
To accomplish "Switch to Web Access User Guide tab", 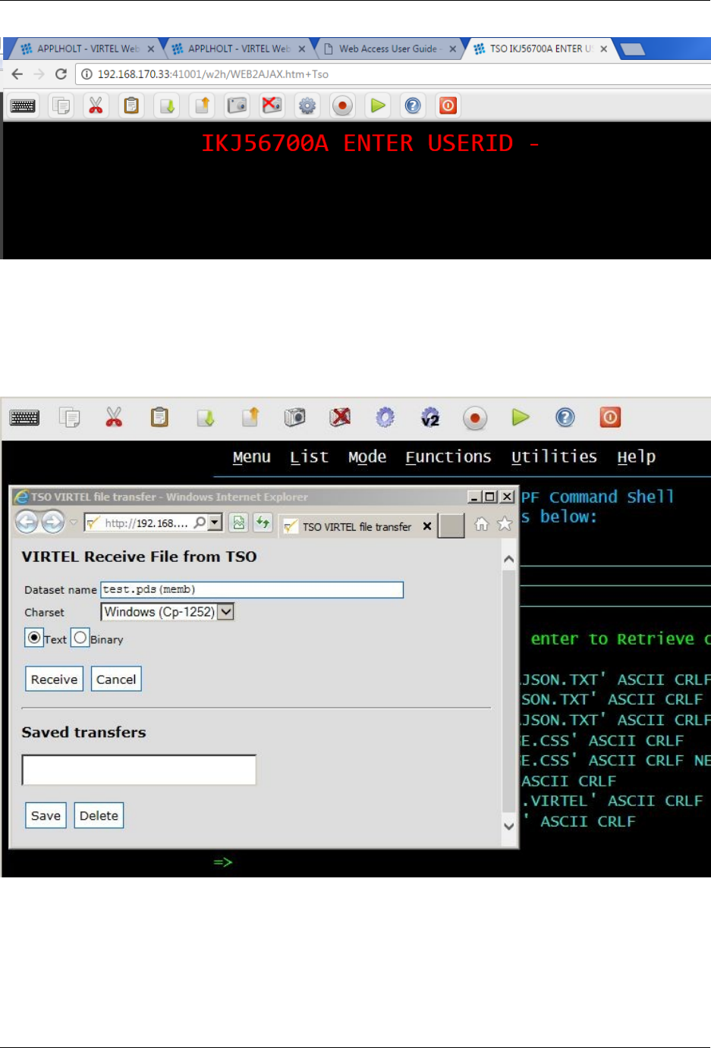I will click(x=389, y=49).
